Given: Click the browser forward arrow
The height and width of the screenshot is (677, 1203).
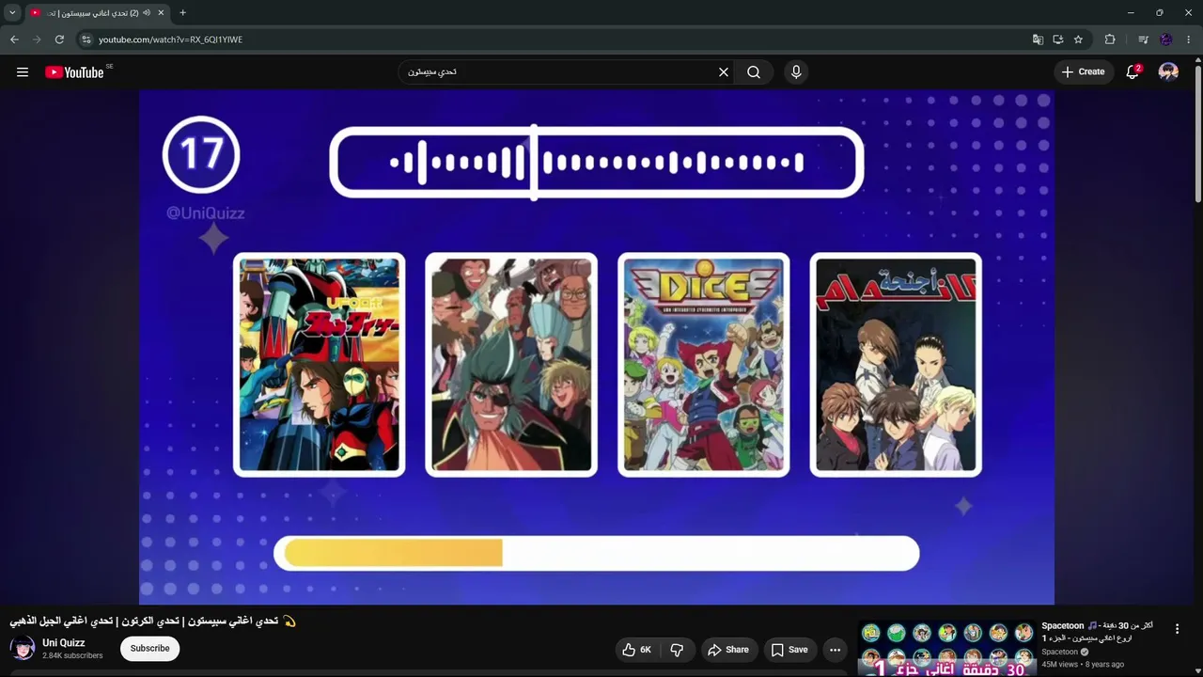Looking at the screenshot, I should coord(37,39).
